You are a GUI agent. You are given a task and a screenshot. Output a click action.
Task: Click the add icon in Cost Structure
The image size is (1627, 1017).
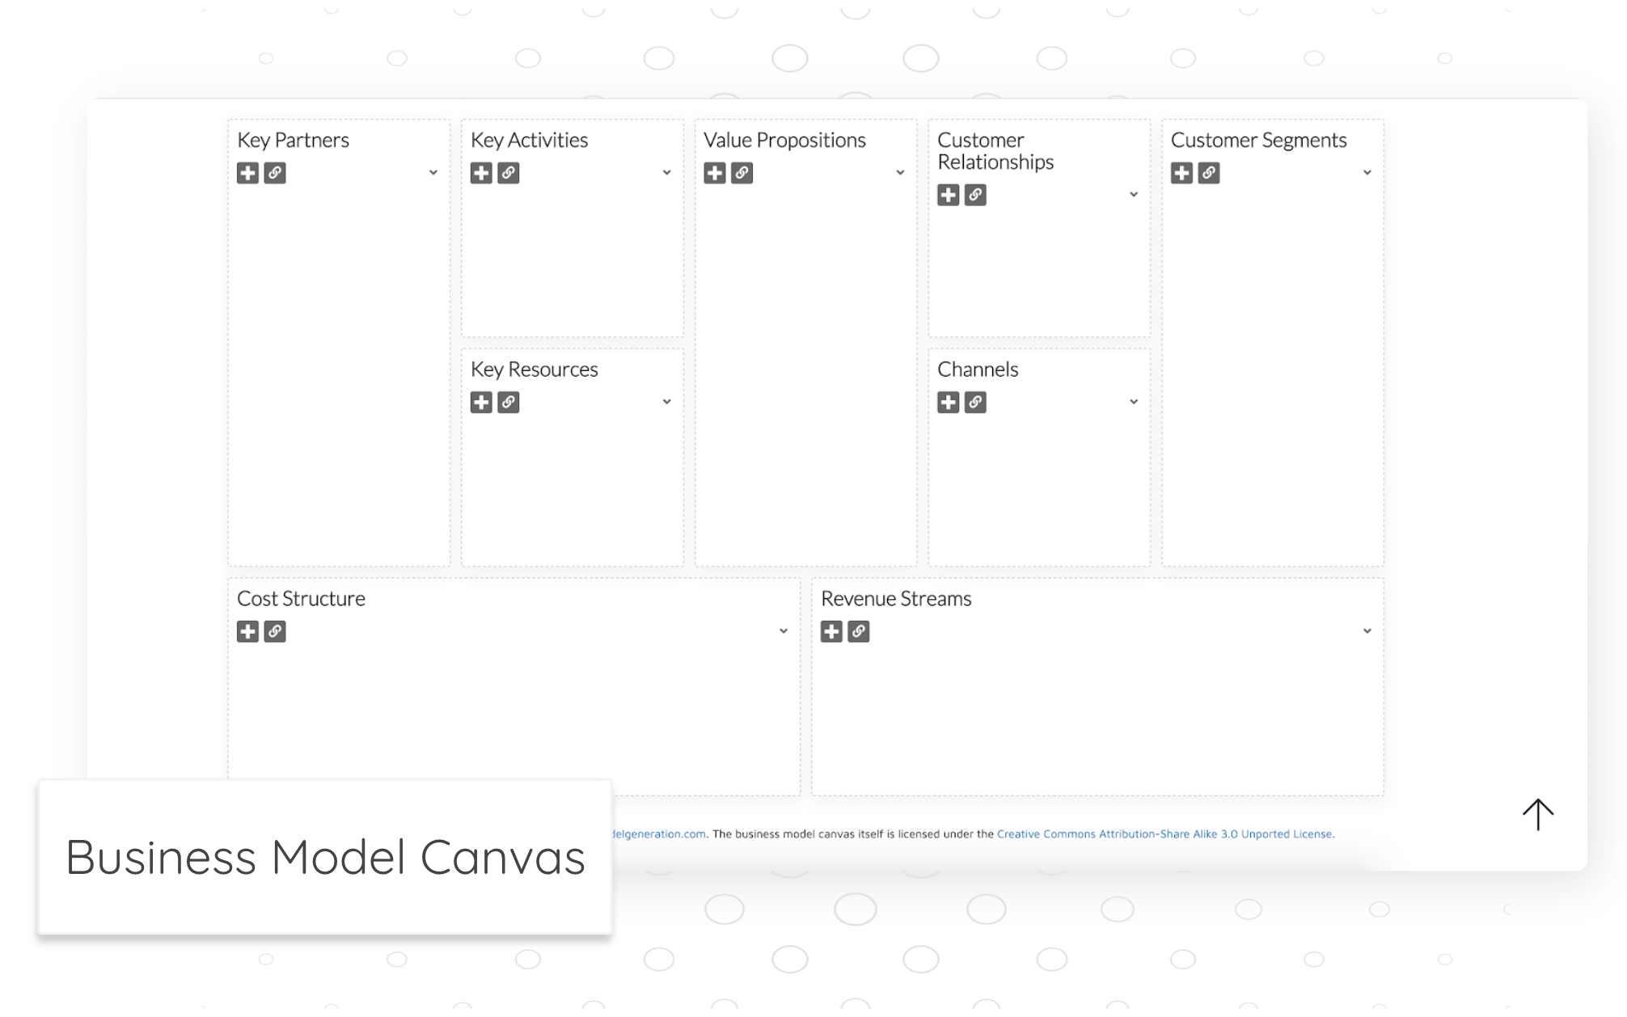point(247,631)
